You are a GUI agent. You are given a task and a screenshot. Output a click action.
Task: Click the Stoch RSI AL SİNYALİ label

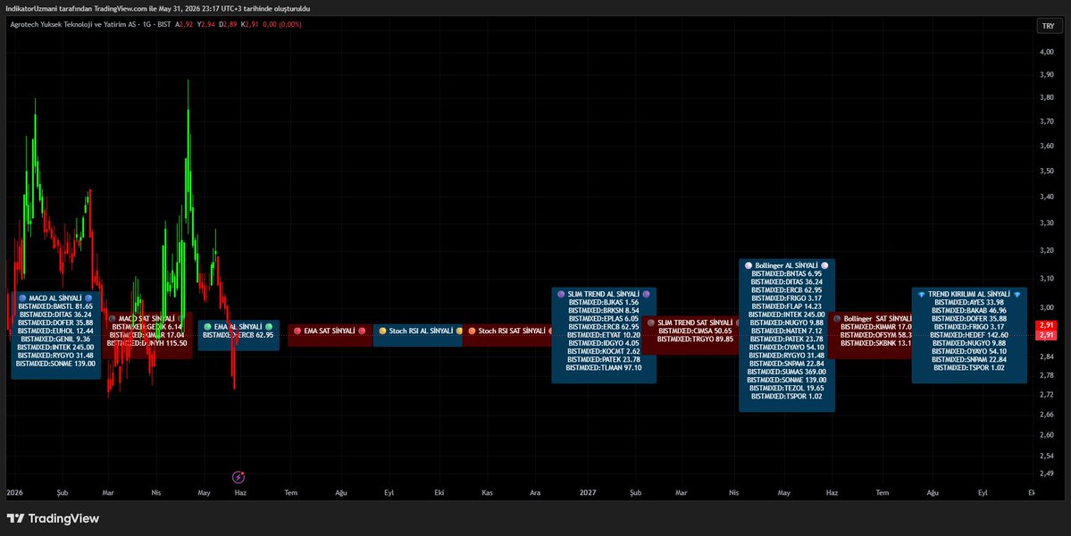[x=422, y=331]
